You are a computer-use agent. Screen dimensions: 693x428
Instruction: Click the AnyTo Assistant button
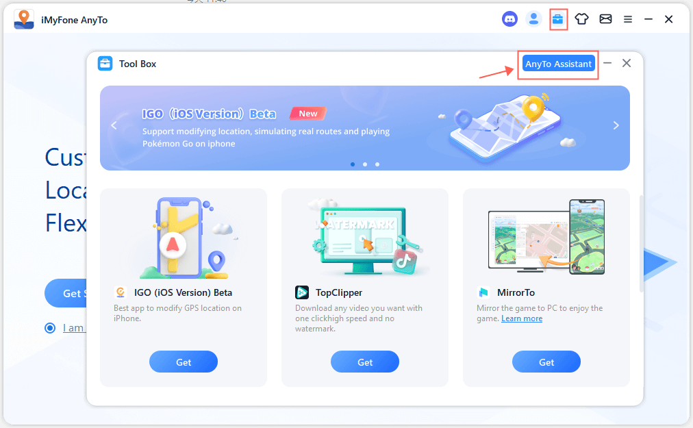[x=558, y=64]
